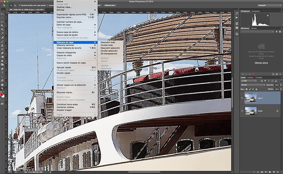This screenshot has height=174, width=283.
Task: Select the Eraser tool
Action: tap(2, 53)
